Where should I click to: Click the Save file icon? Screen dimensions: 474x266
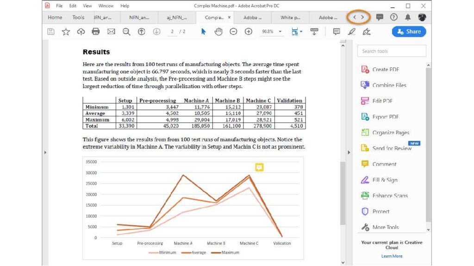click(x=51, y=32)
